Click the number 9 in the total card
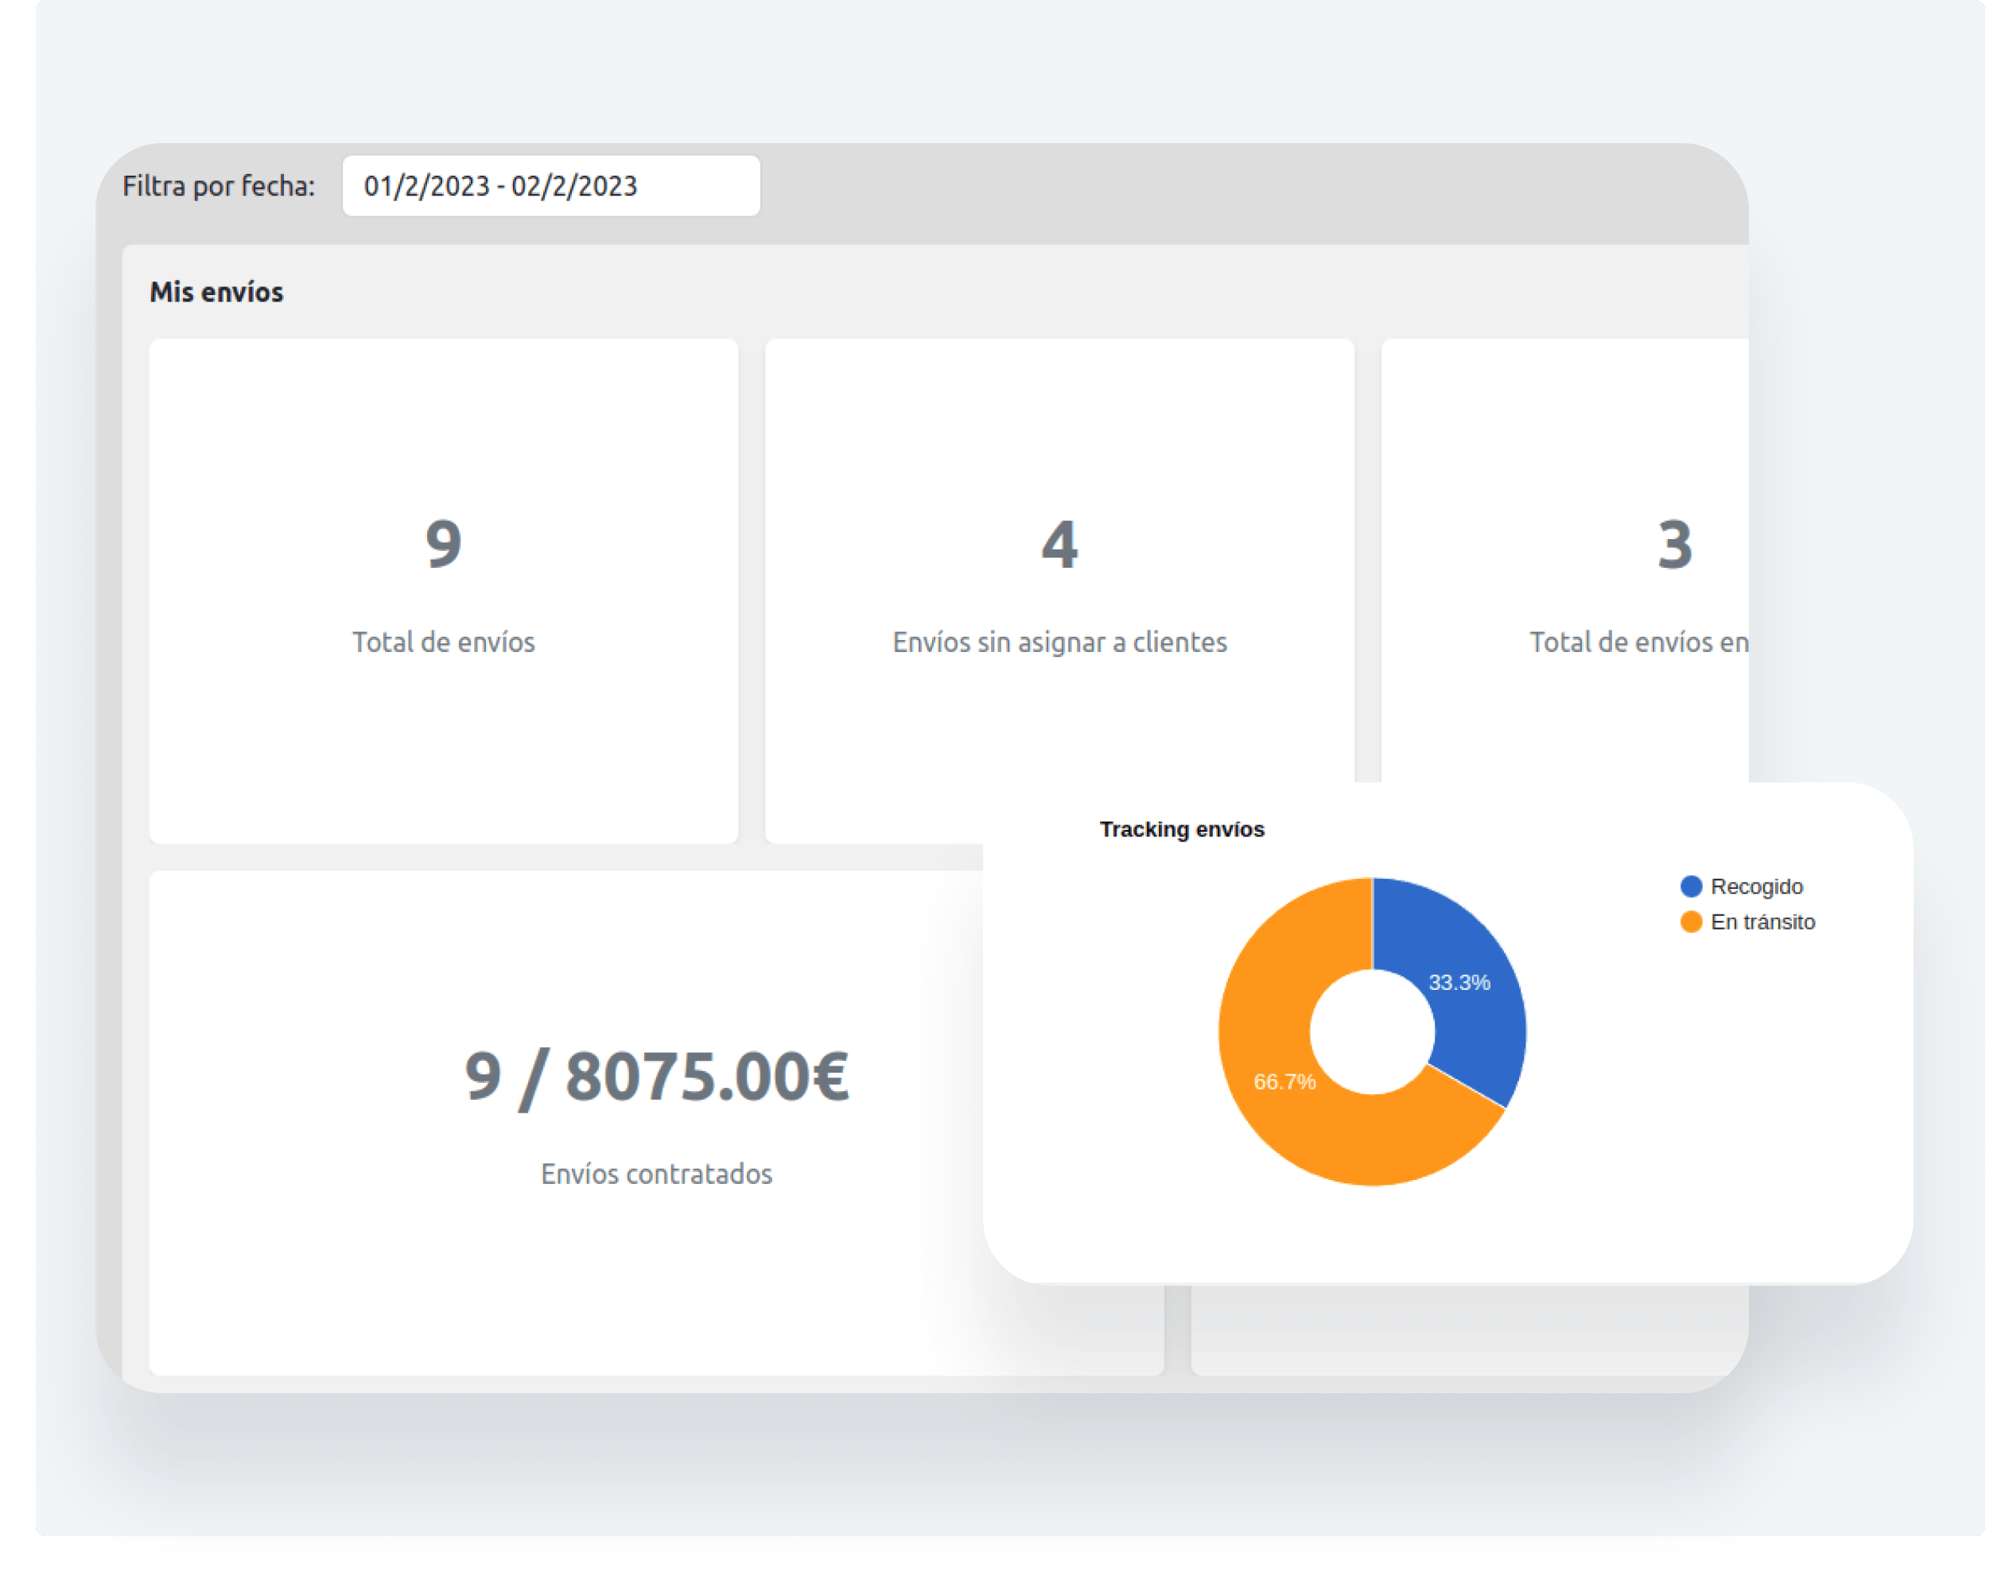The height and width of the screenshot is (1584, 2009). pos(443,543)
